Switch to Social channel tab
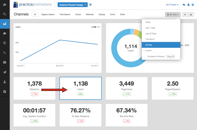The height and width of the screenshot is (130, 197). [x=78, y=14]
